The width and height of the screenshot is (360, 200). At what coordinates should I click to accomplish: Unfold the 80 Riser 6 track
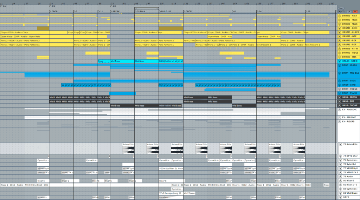(x=340, y=181)
